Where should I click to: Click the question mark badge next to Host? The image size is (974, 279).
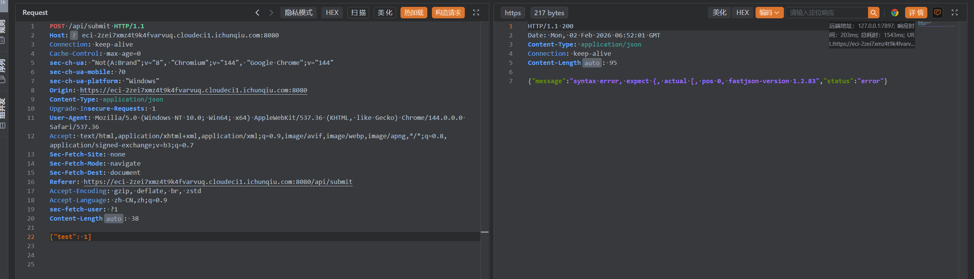coord(74,35)
